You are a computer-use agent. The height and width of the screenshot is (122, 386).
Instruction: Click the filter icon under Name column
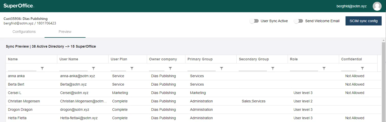[x=42, y=68]
